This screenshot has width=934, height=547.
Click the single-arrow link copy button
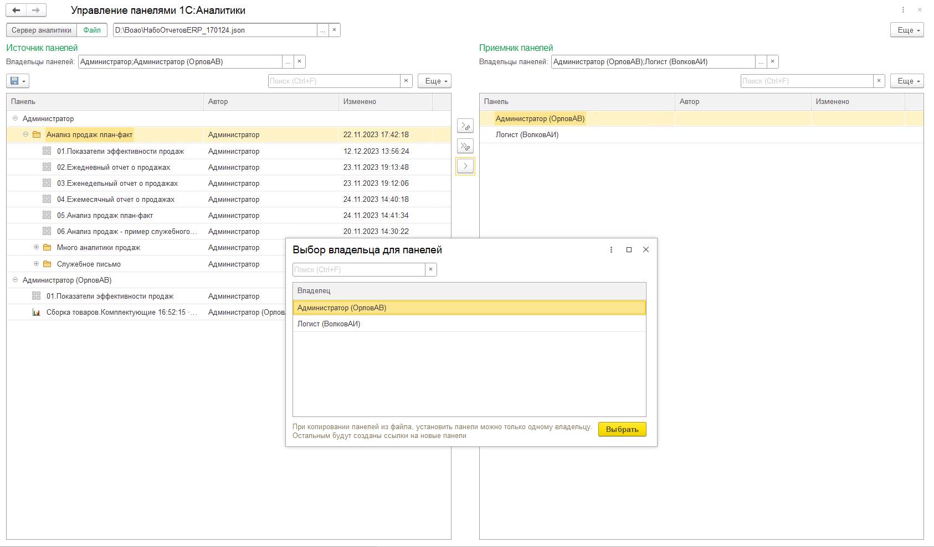point(465,126)
